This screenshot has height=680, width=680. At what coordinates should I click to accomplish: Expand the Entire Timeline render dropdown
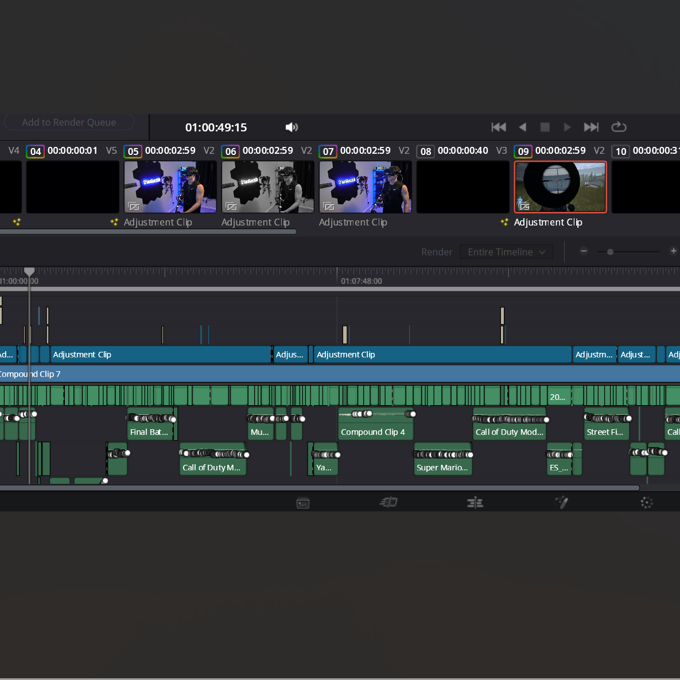coord(506,252)
